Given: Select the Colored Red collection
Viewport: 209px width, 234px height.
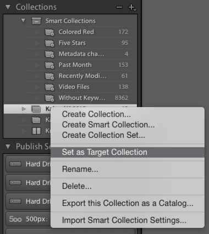Looking at the screenshot, I should (76, 32).
